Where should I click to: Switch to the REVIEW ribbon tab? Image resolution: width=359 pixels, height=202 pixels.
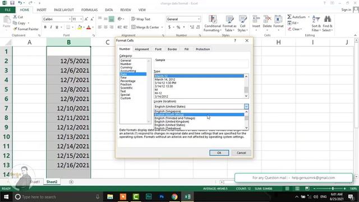126,10
